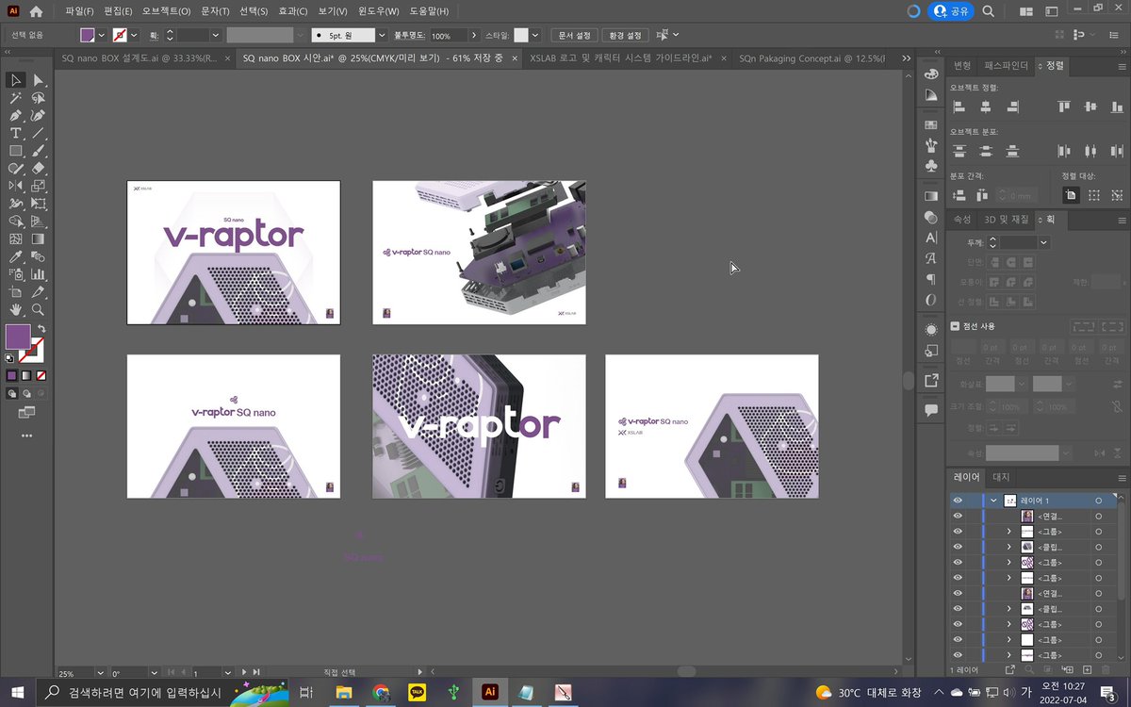This screenshot has width=1131, height=707.
Task: Enable Draw Behind mode
Action: pos(27,393)
